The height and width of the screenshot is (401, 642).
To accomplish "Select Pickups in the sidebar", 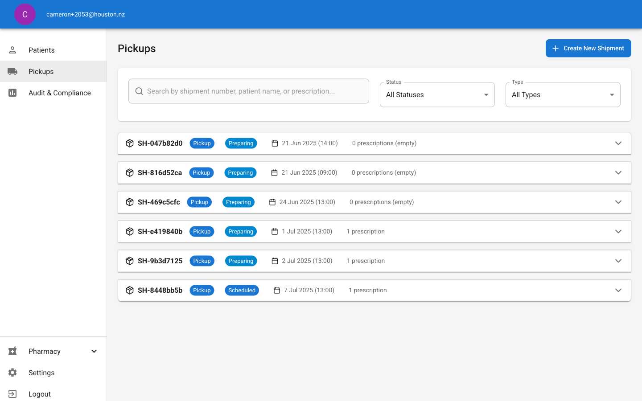I will pos(53,71).
